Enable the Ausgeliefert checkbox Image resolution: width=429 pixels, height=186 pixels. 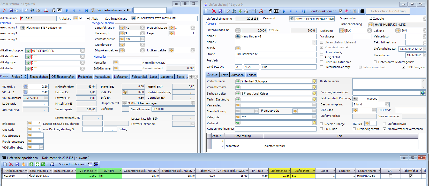tap(322, 57)
